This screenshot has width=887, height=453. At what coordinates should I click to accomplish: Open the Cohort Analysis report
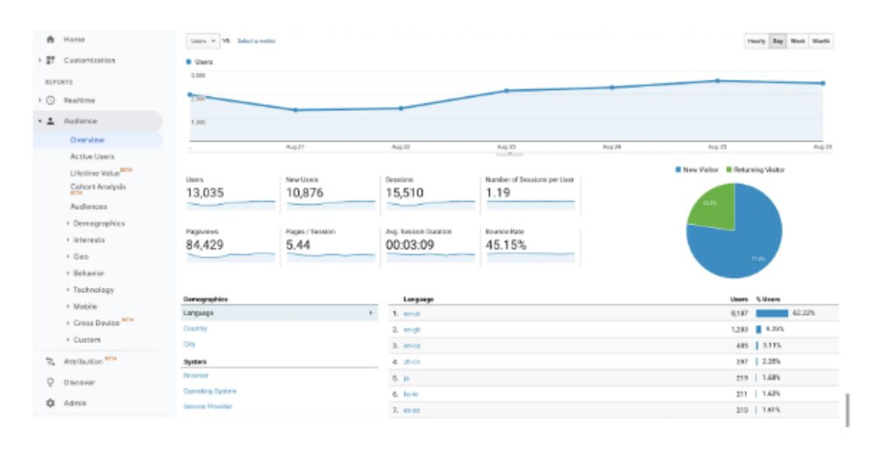coord(98,187)
